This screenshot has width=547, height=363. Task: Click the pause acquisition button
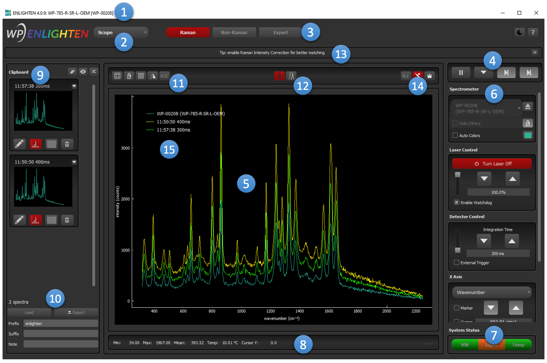click(x=461, y=73)
